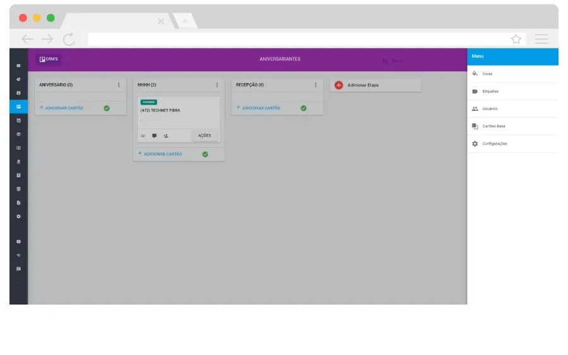Open the W wiki icon in left sidebar
The height and width of the screenshot is (355, 568).
tap(18, 255)
